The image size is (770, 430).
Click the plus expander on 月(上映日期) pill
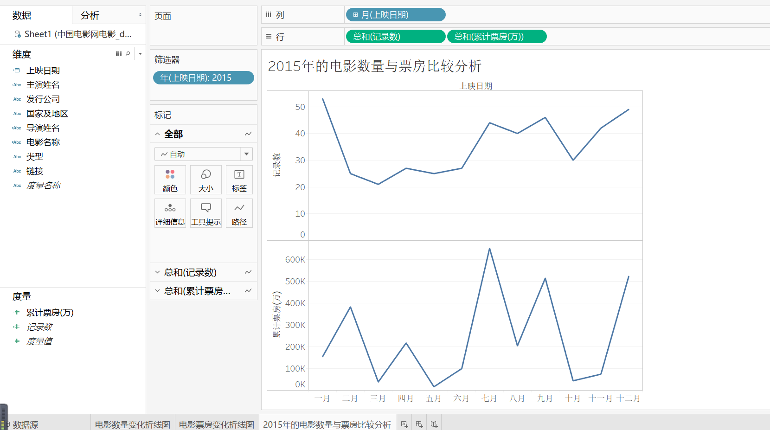(x=355, y=15)
